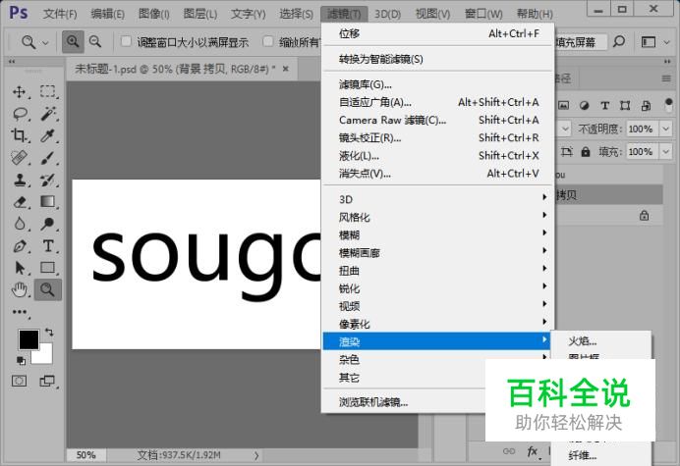Toggle the pixel layer filter icon
The image size is (680, 466).
[563, 105]
